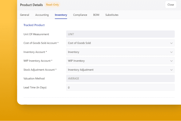Select the Inventory tab
The width and height of the screenshot is (181, 121).
coord(61,15)
